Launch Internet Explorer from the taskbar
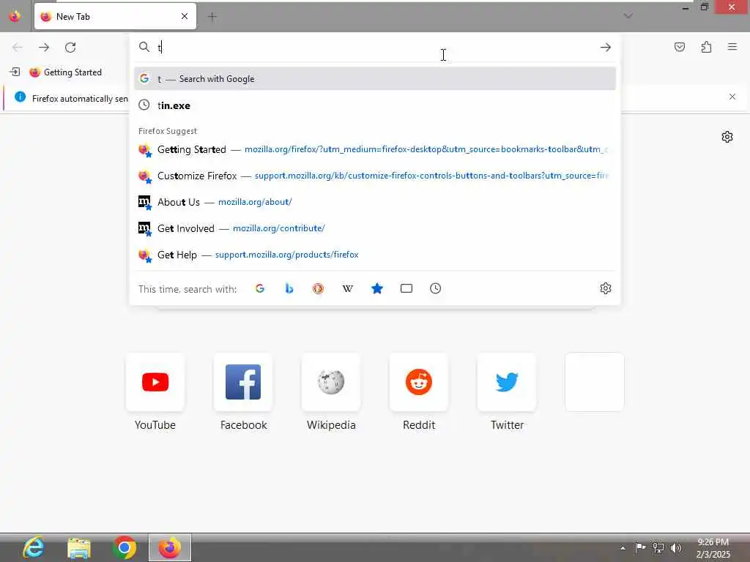This screenshot has width=750, height=562. coord(34,547)
